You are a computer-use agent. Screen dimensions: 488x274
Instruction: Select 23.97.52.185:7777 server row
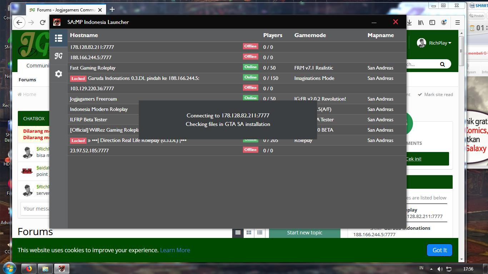pyautogui.click(x=237, y=151)
